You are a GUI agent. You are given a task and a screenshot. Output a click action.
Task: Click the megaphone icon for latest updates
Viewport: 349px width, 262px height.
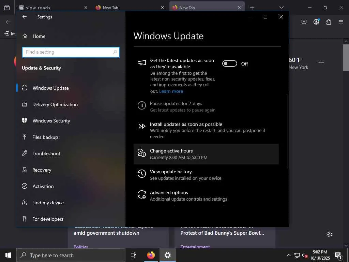[x=142, y=63]
